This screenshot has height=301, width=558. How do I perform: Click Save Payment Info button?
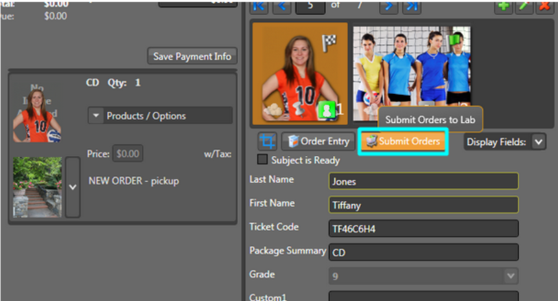tap(192, 56)
